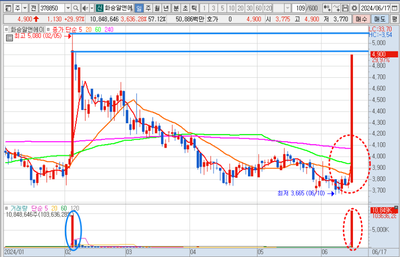Open the calendar date picker icon
The height and width of the screenshot is (257, 400).
pos(394,8)
